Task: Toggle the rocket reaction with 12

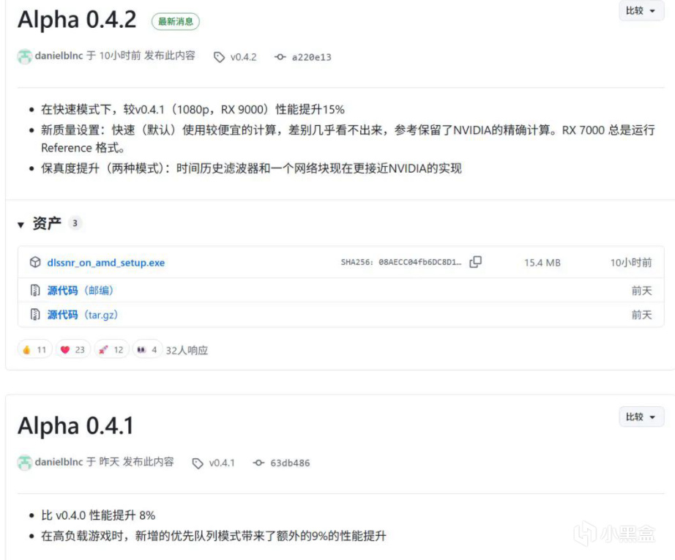Action: (111, 349)
